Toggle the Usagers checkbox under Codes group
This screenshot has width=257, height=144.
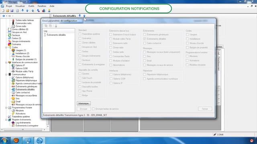(x=188, y=34)
